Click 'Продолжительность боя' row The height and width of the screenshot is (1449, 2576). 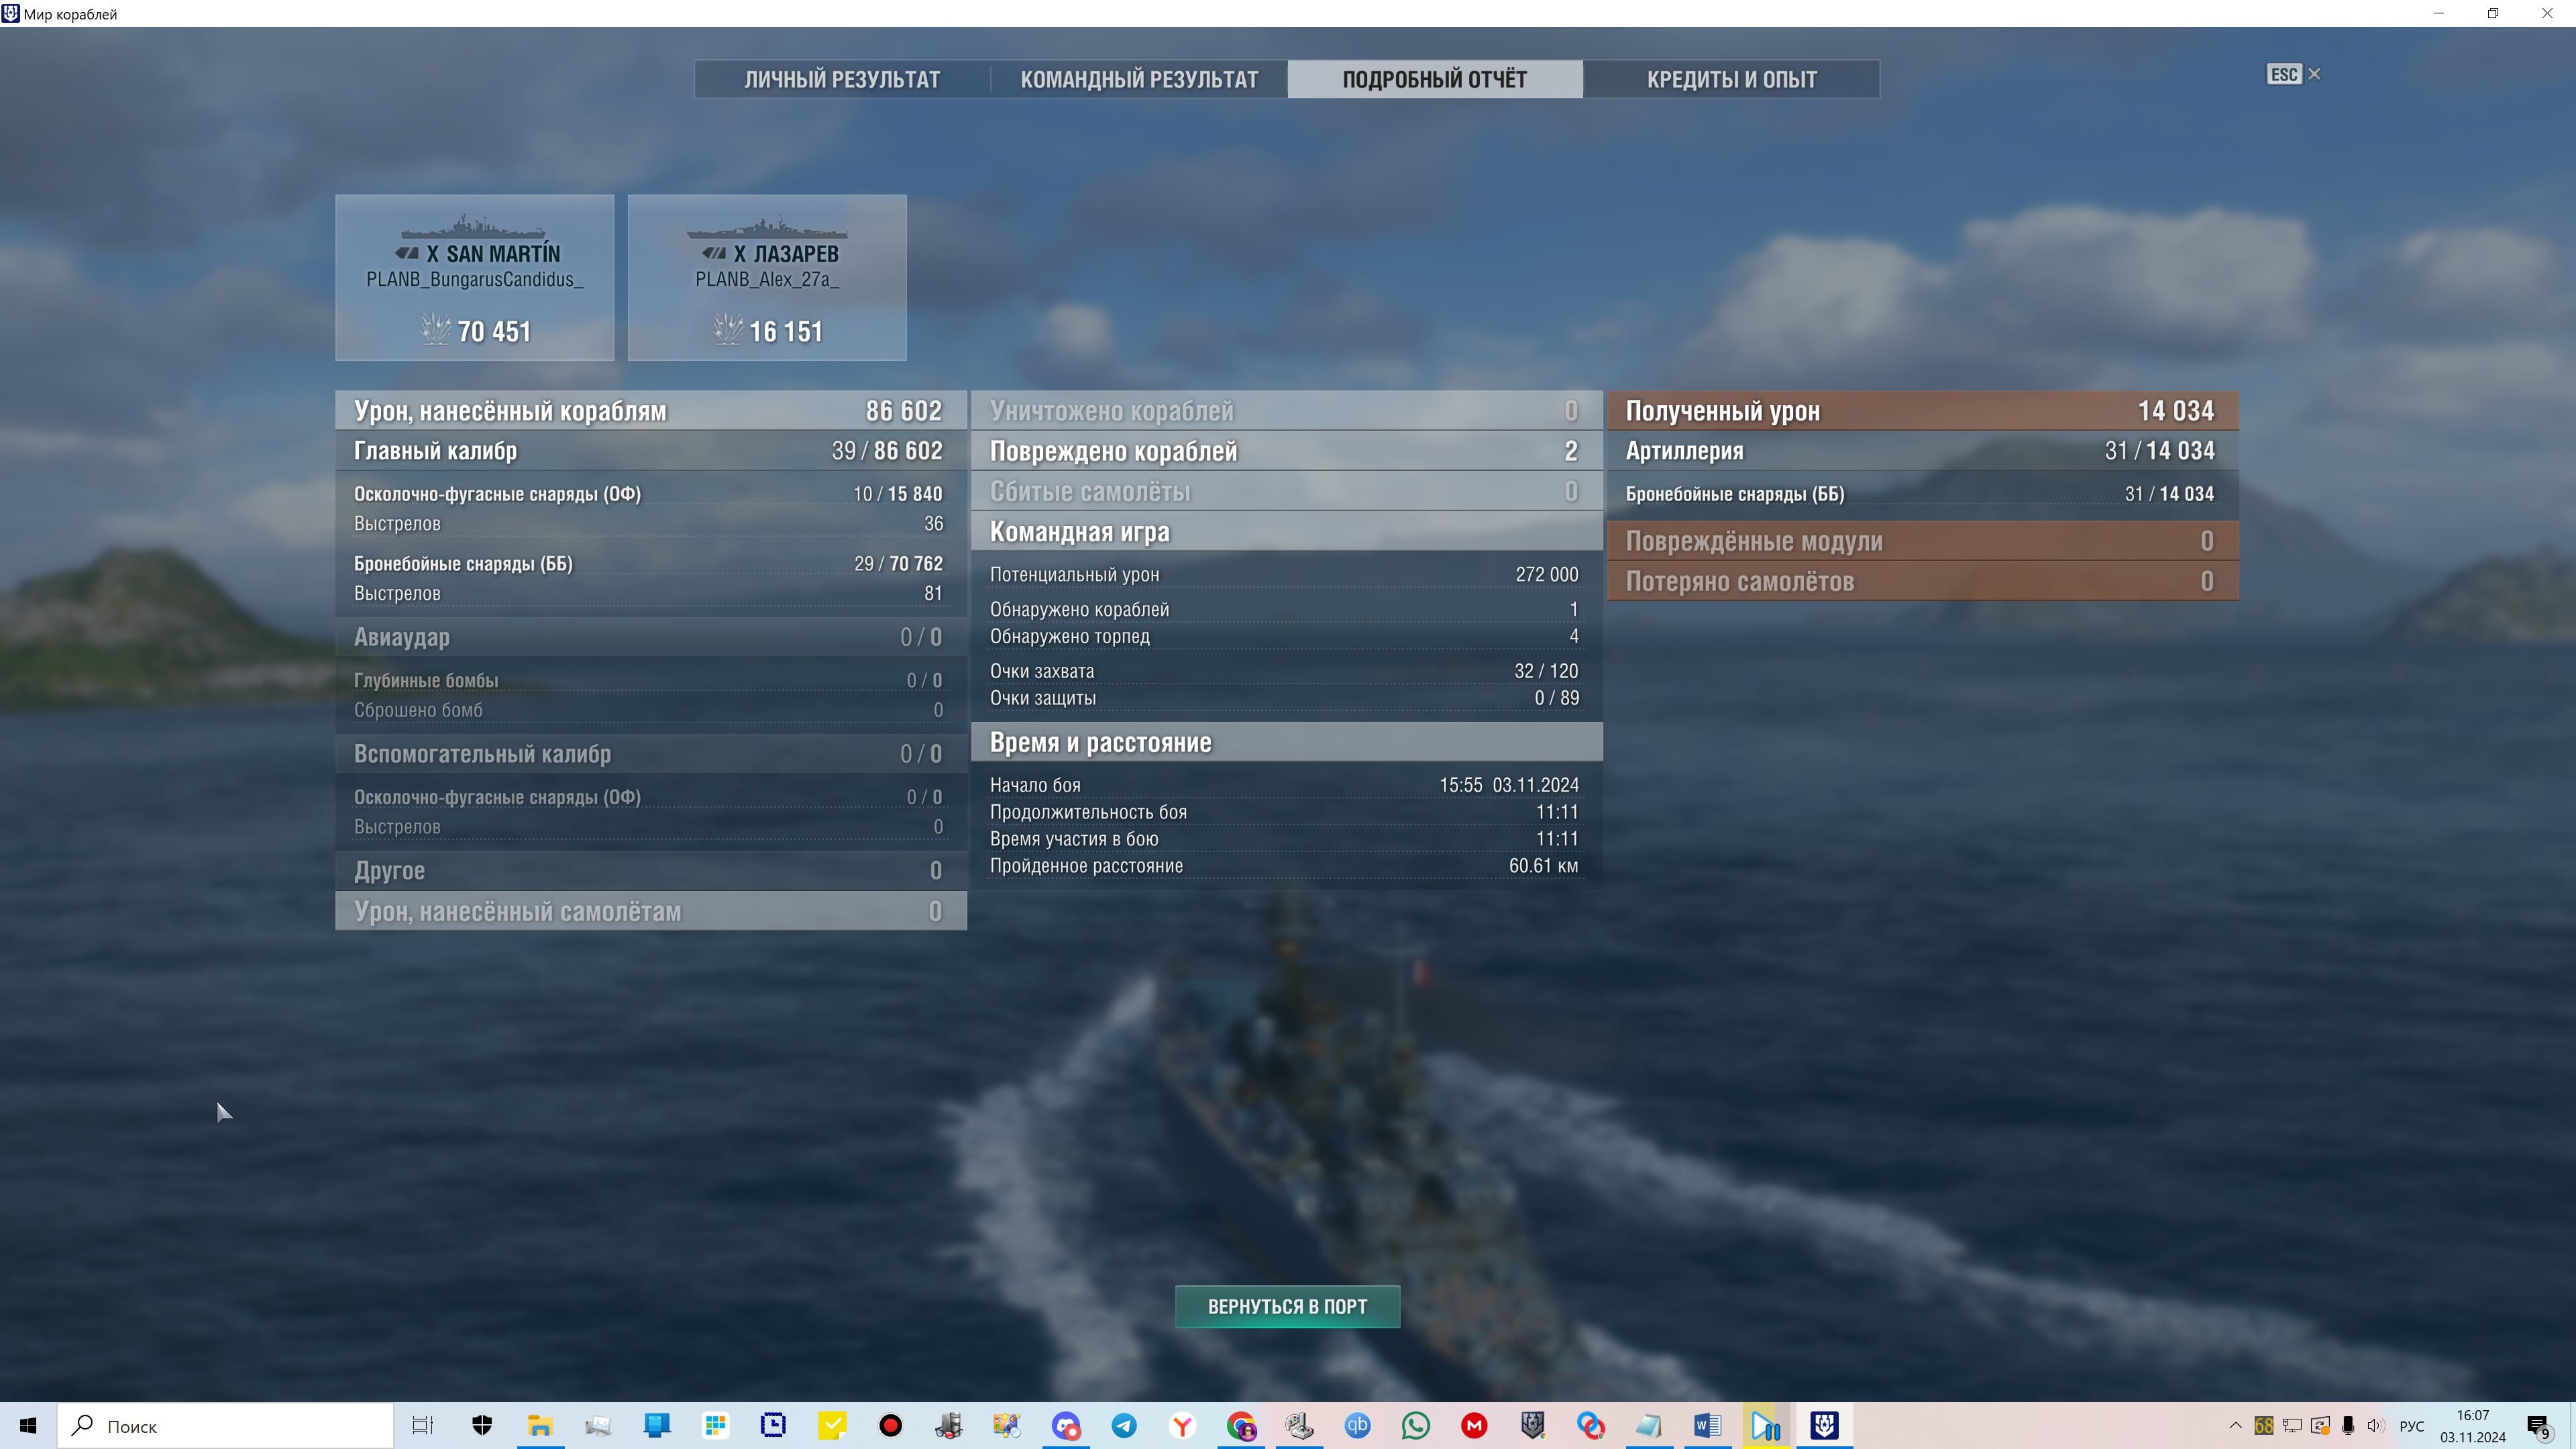1286,812
